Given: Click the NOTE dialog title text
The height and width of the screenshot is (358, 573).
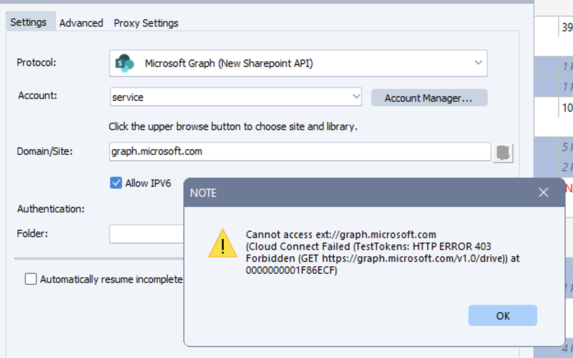Looking at the screenshot, I should (x=203, y=193).
